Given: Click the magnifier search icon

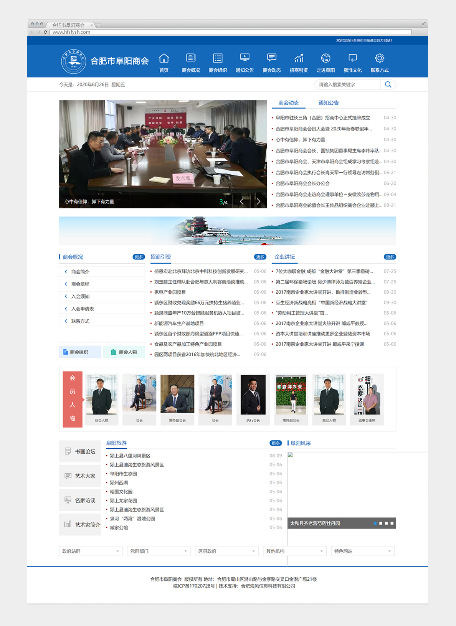Looking at the screenshot, I should coord(388,84).
